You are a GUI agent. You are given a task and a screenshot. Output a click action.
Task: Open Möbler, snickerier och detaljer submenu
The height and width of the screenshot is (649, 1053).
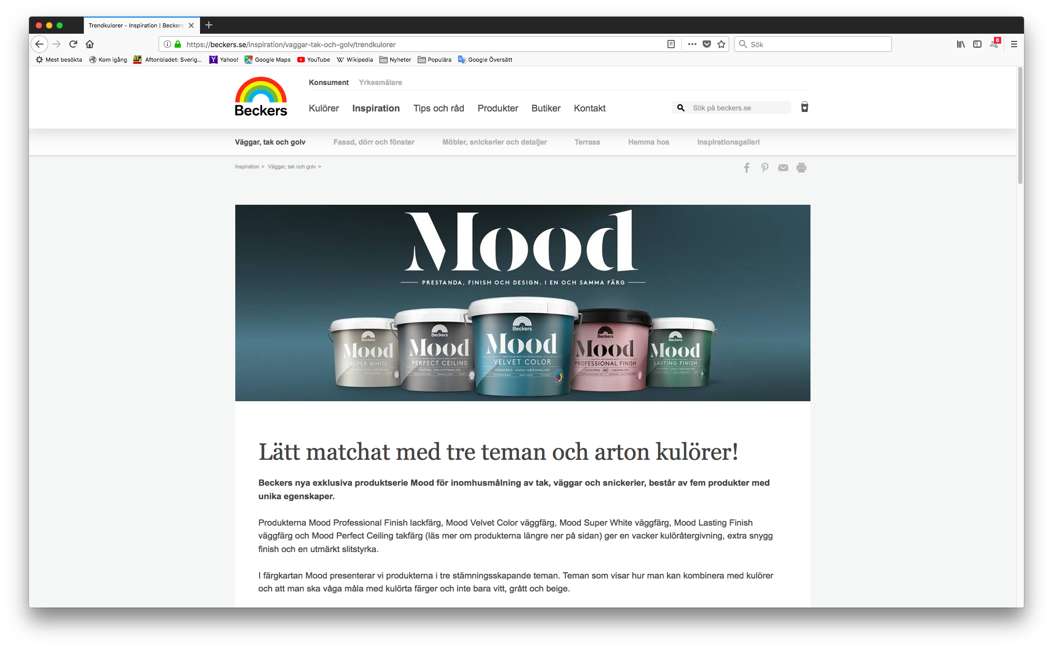[x=494, y=142]
